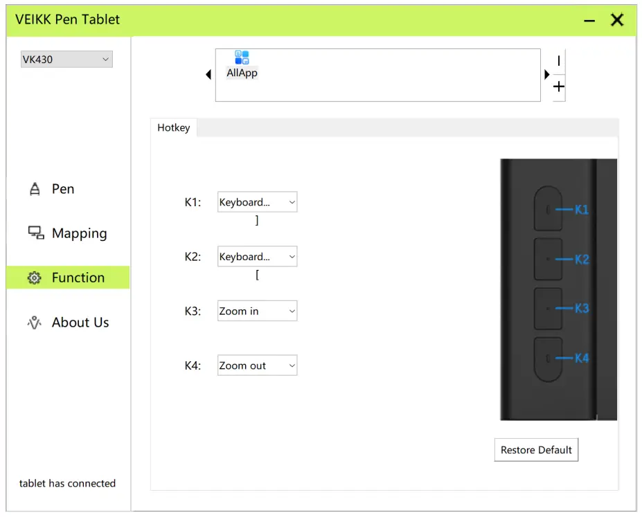Open the K4 Zoom out dropdown
The image size is (642, 517).
pos(257,365)
